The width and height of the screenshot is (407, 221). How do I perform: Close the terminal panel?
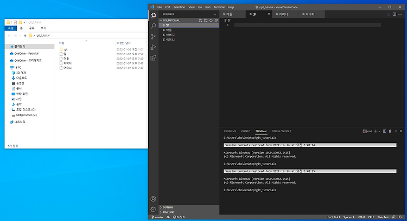pyautogui.click(x=401, y=131)
